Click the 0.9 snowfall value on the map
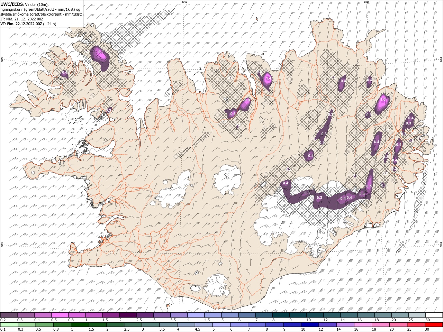 (x=247, y=100)
